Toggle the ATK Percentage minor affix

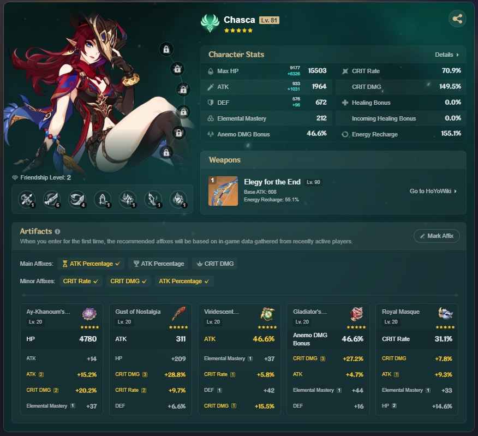coord(184,281)
